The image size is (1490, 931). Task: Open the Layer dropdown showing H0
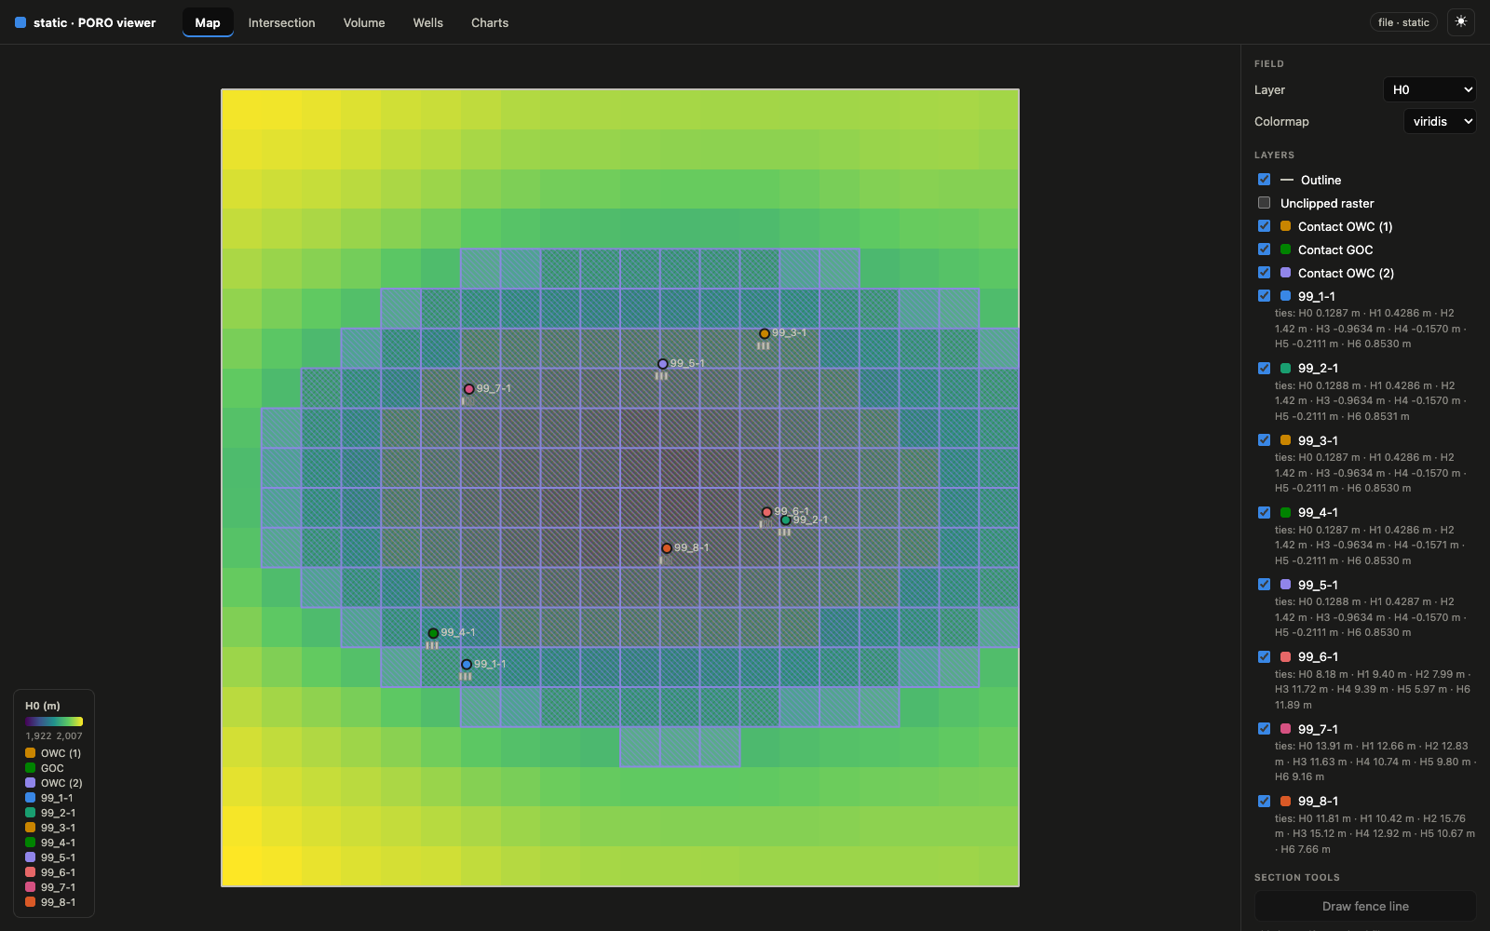(1430, 89)
